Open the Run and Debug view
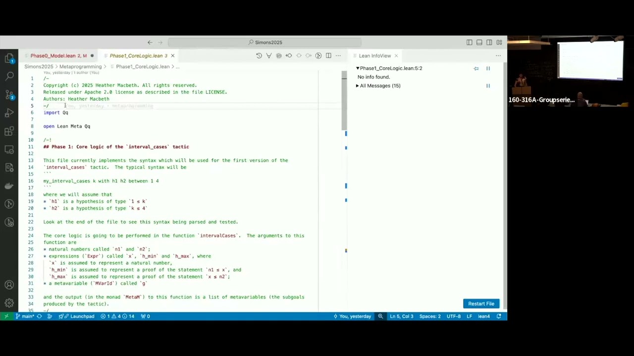Viewport: 634px width, 356px height. pyautogui.click(x=9, y=113)
